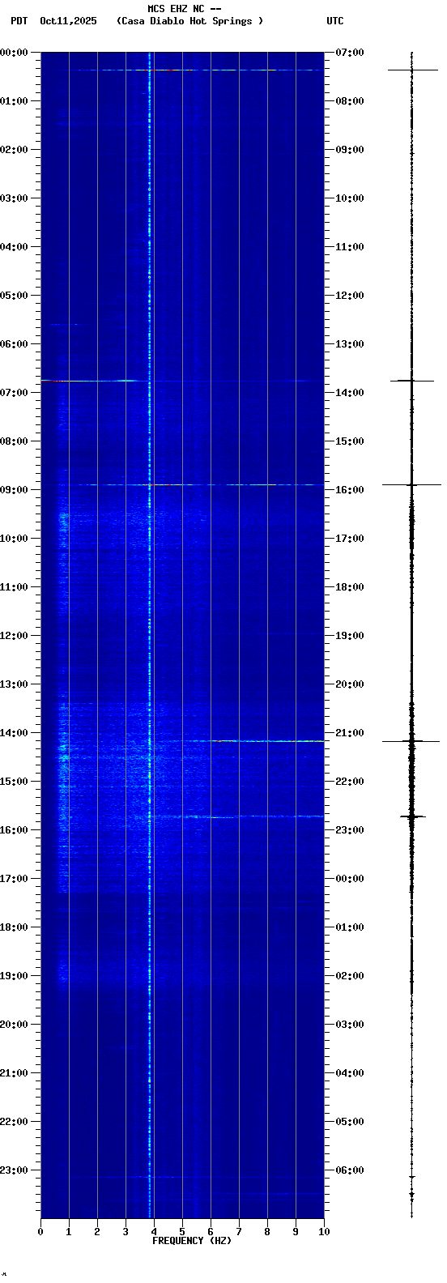Click frequency axis tick label 6
Screen dimensions: 447x1283
coord(211,1232)
